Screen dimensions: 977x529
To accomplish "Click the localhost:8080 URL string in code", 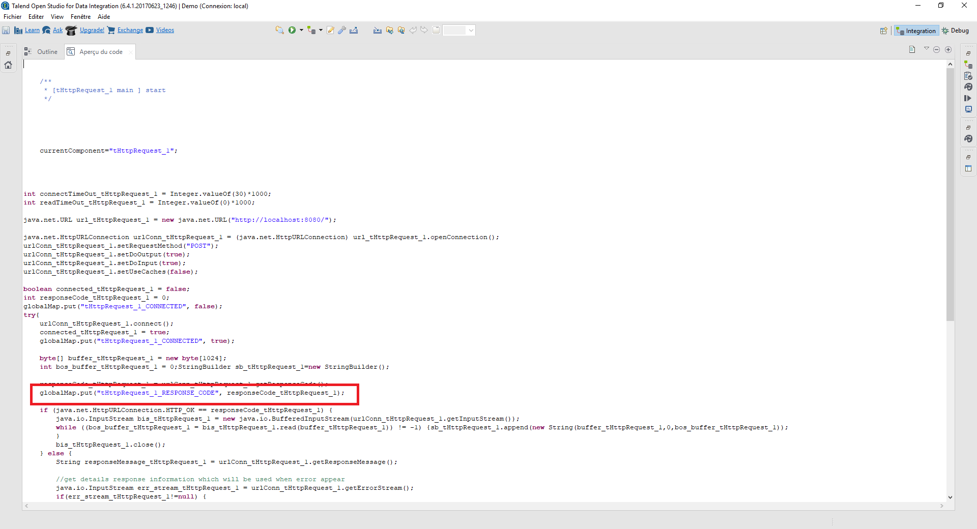I will coord(279,220).
